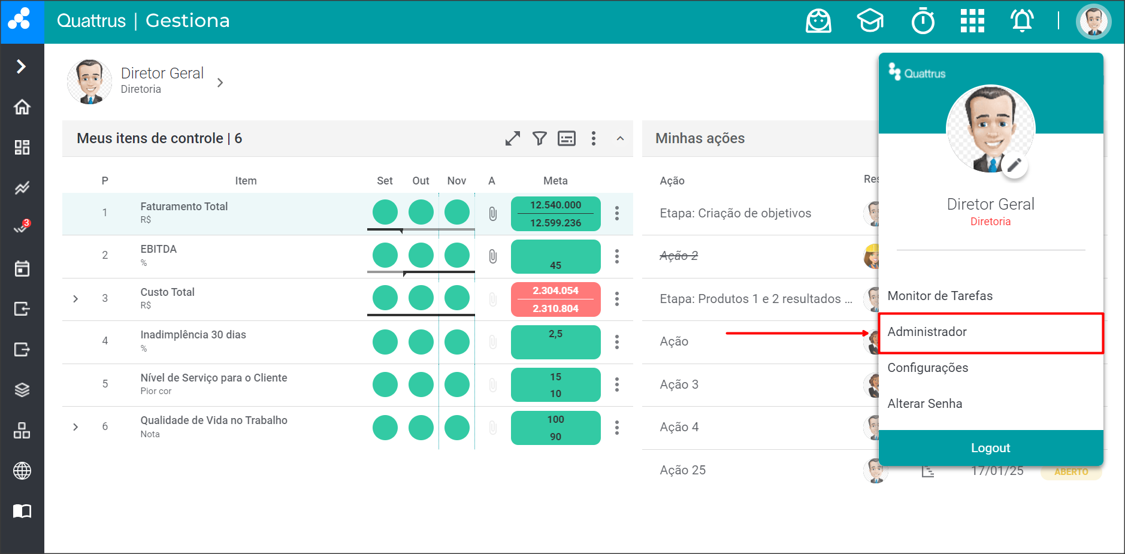
Task: Click the Logout button
Action: coord(990,448)
